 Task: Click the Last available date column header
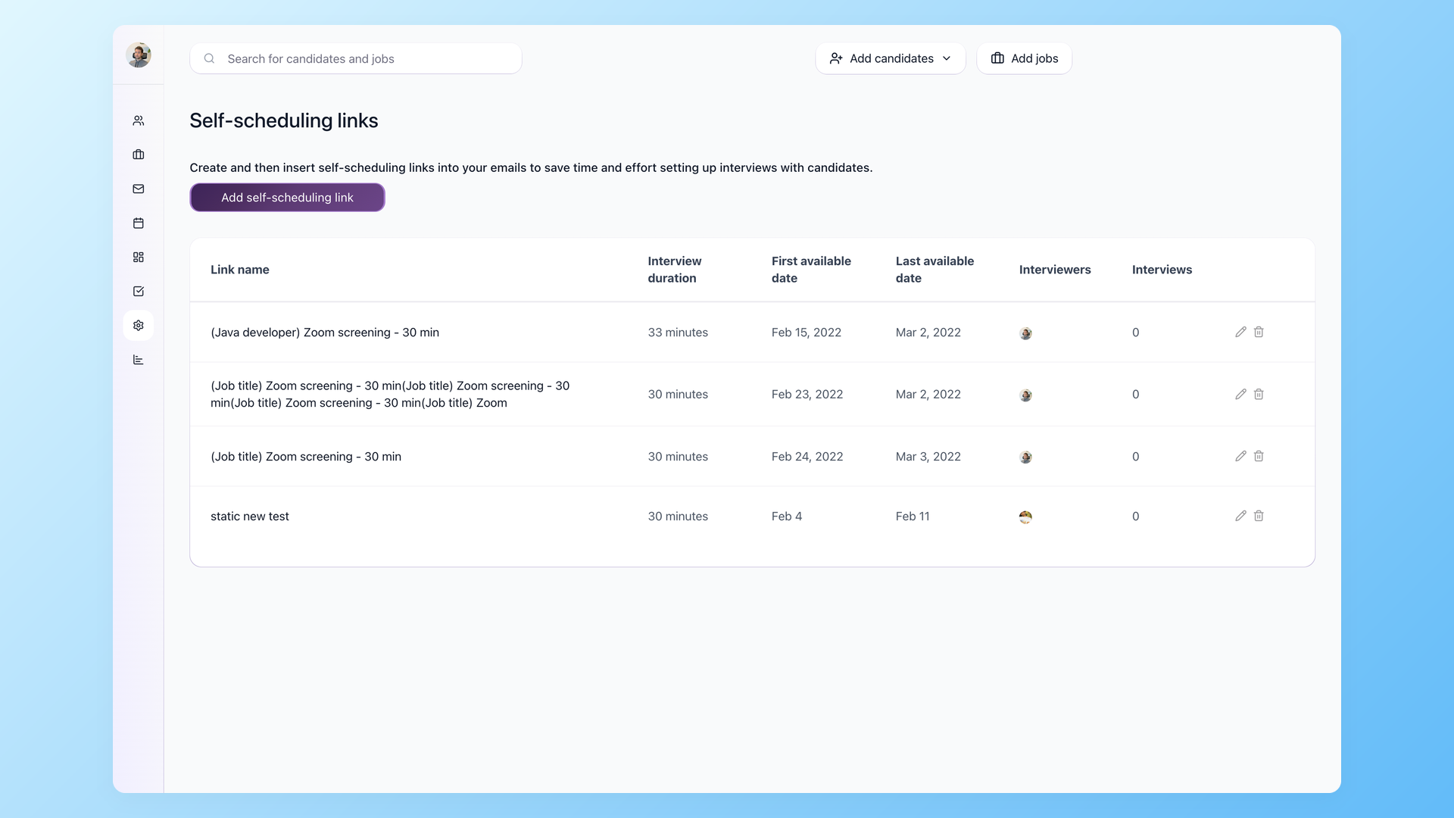point(934,270)
